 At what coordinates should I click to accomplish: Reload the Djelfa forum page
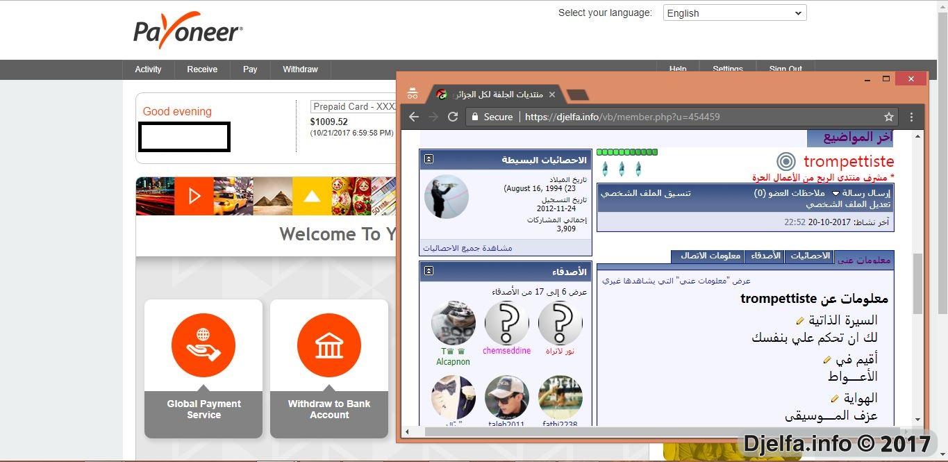tap(453, 117)
